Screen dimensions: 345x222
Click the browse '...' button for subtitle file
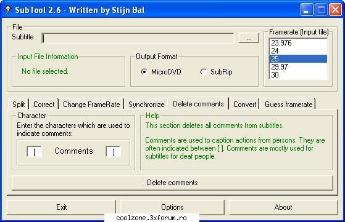pos(249,38)
